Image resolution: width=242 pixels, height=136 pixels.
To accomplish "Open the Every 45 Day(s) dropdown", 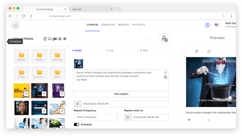I will (96, 117).
